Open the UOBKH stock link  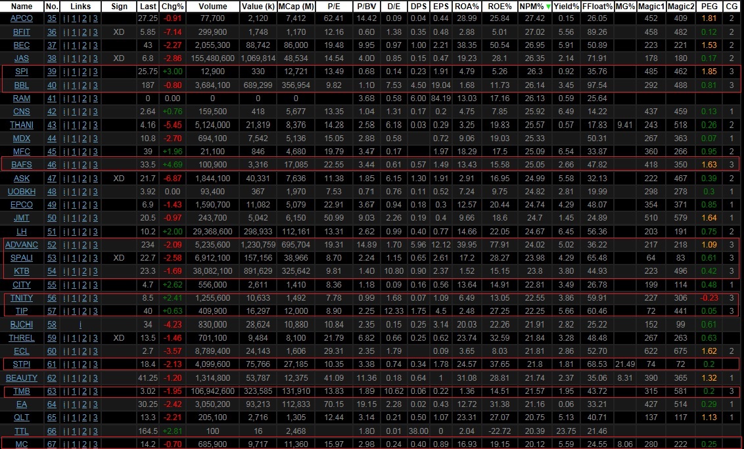click(21, 192)
